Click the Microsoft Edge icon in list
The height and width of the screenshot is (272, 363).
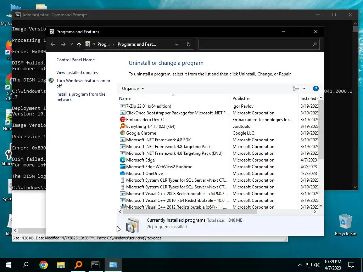[122, 160]
